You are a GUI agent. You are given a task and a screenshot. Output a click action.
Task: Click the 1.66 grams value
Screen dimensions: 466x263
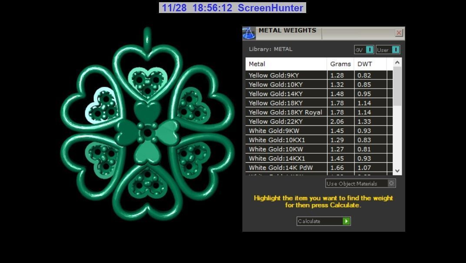pyautogui.click(x=337, y=168)
